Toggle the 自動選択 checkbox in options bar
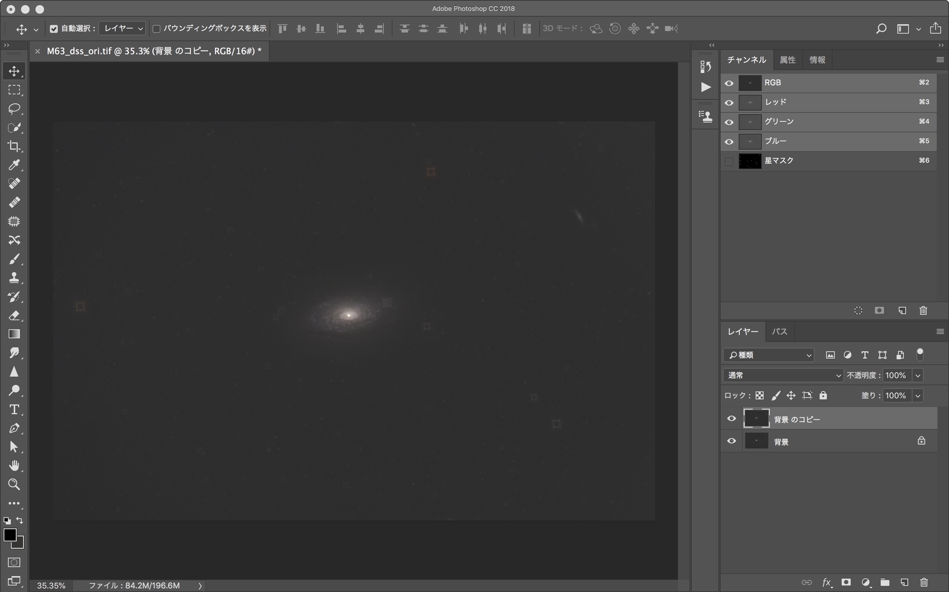 point(54,28)
